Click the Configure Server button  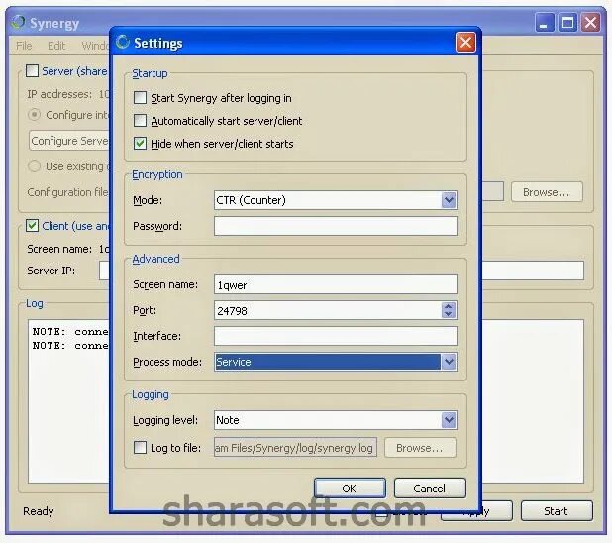[x=69, y=141]
